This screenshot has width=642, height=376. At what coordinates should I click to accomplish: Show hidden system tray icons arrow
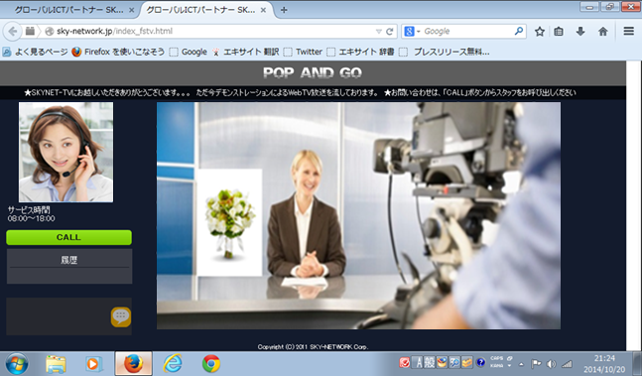(521, 364)
